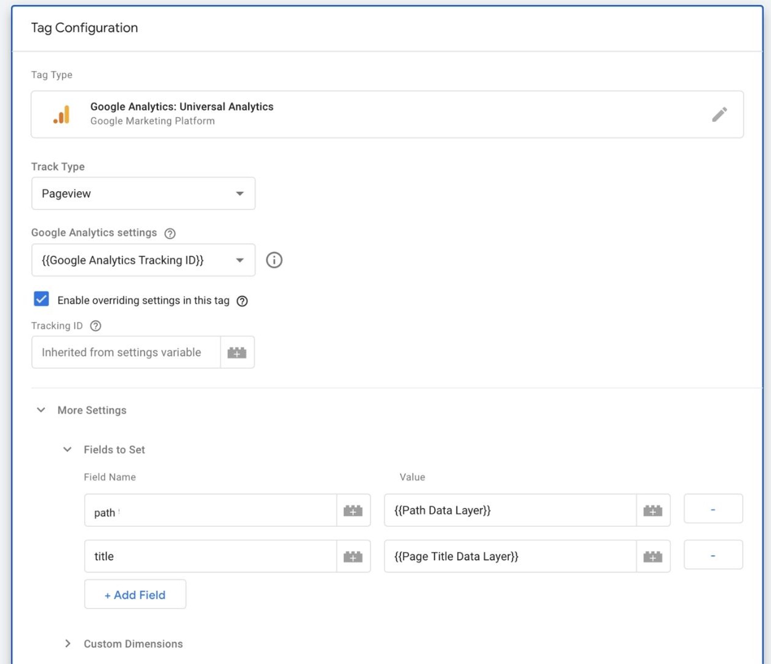Click the variable picker icon for Tracking ID
The image size is (771, 664).
pyautogui.click(x=237, y=352)
